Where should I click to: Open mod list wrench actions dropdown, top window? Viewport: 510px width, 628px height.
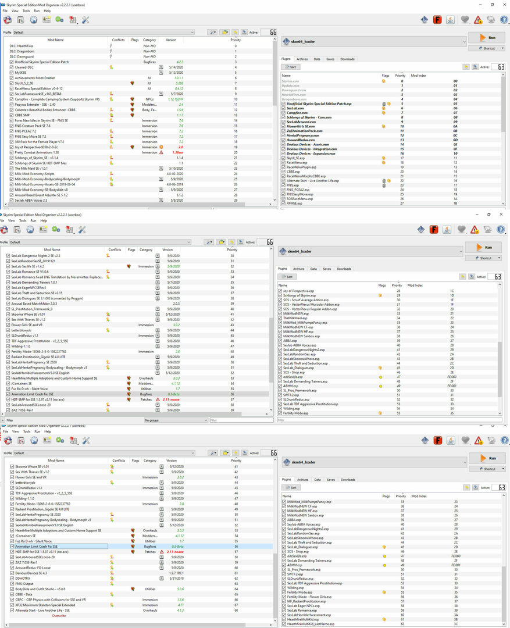click(x=212, y=32)
